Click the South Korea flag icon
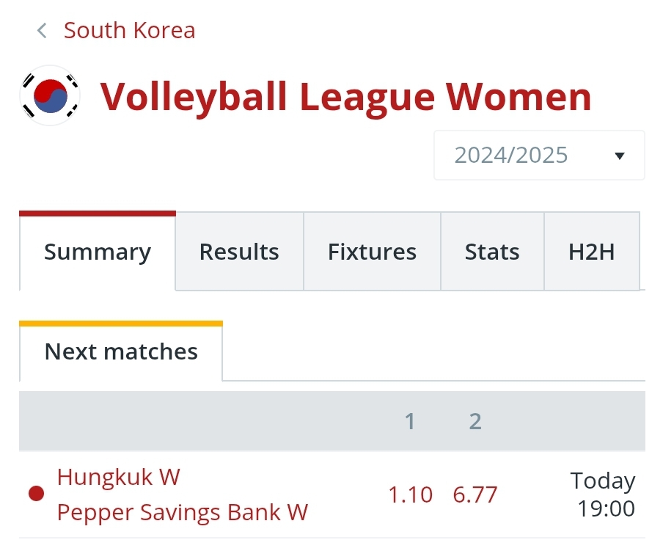Image resolution: width=663 pixels, height=551 pixels. point(51,96)
